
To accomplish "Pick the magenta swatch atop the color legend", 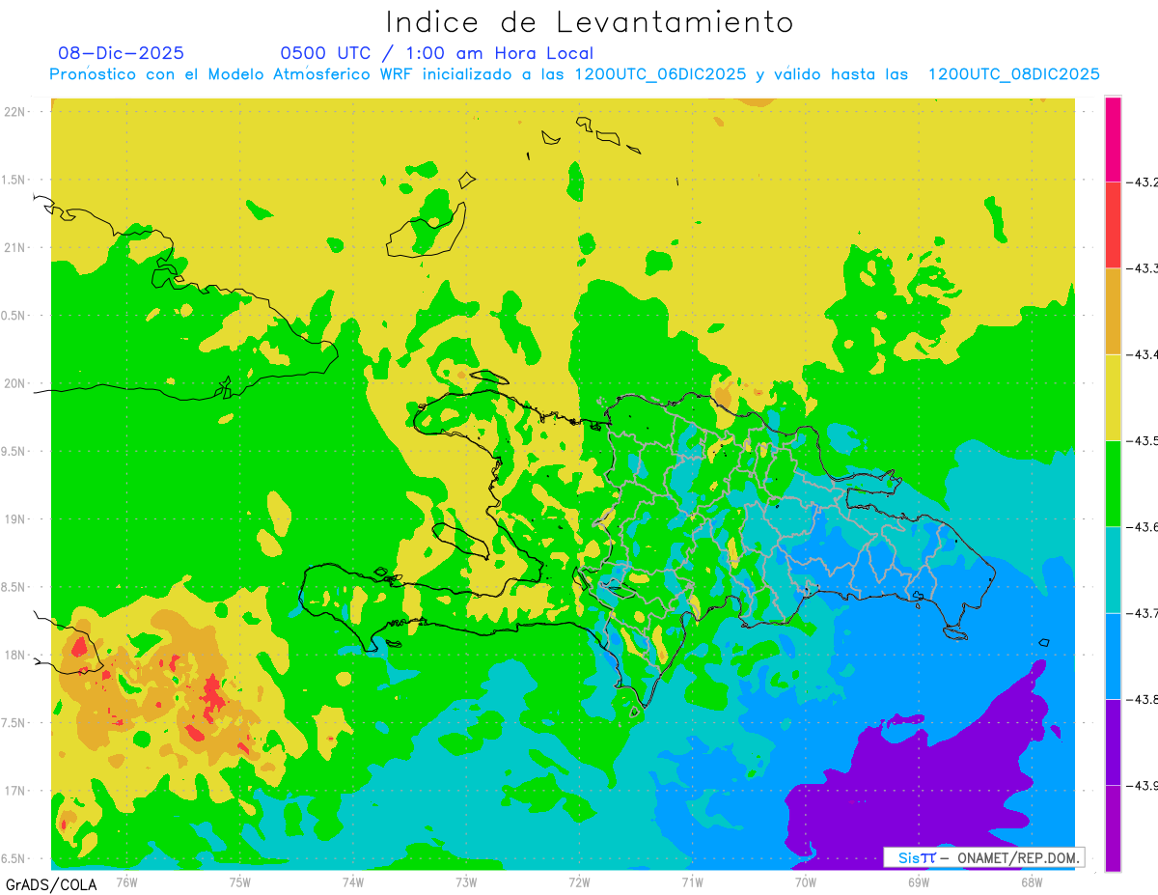I will (1114, 138).
